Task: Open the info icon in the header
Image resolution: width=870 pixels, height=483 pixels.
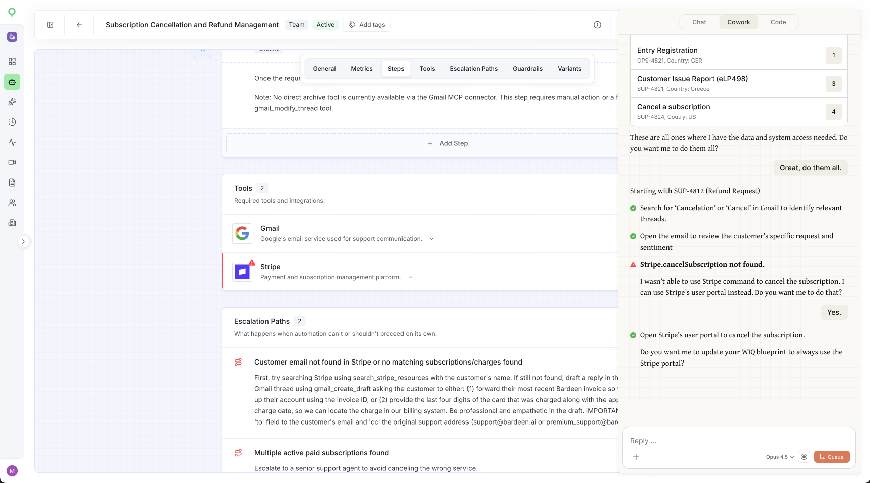Action: (597, 25)
